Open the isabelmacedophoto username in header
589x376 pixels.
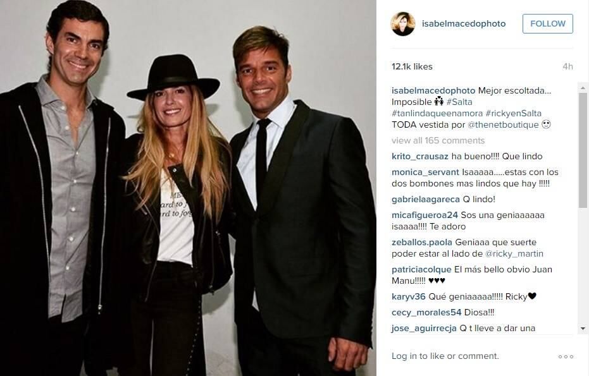[464, 23]
